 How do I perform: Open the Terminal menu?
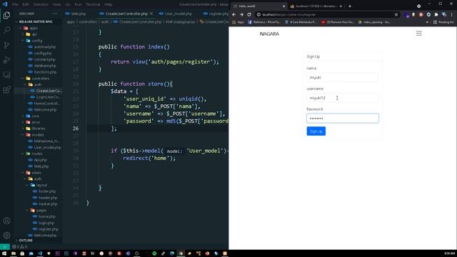93,4
